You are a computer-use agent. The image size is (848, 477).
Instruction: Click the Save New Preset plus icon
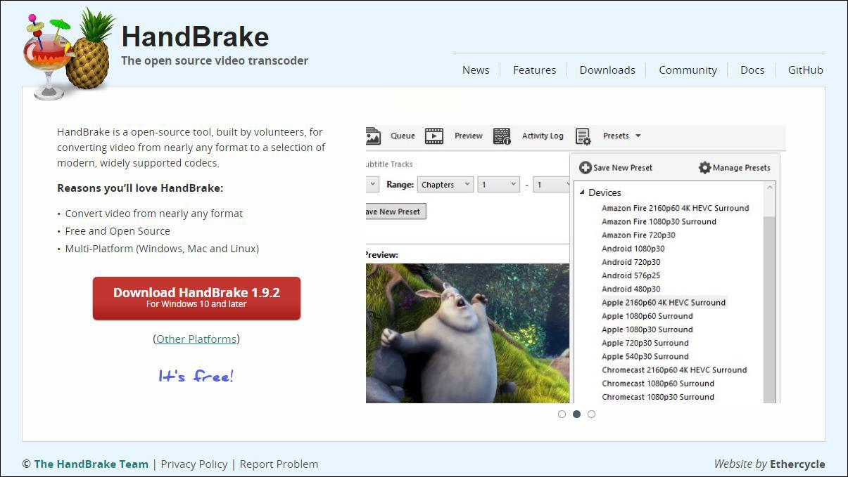click(x=585, y=167)
